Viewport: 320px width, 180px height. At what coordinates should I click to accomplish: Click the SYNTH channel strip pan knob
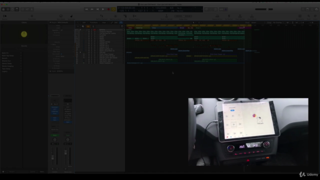point(54,139)
